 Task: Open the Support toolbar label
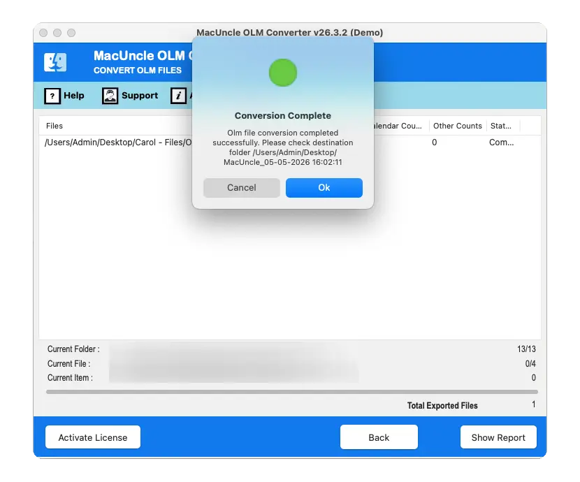click(x=140, y=96)
